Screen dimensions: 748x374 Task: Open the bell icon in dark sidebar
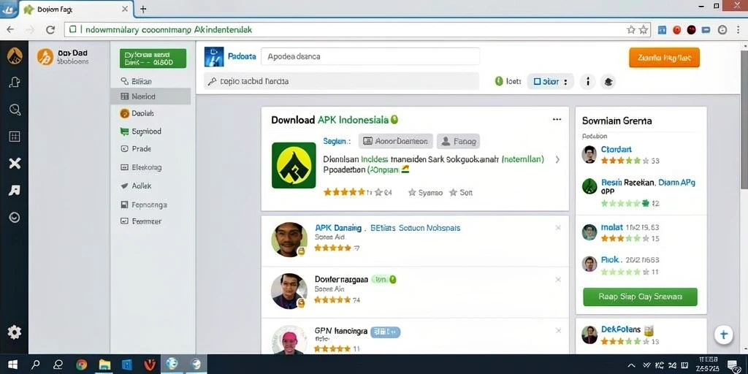(15, 83)
